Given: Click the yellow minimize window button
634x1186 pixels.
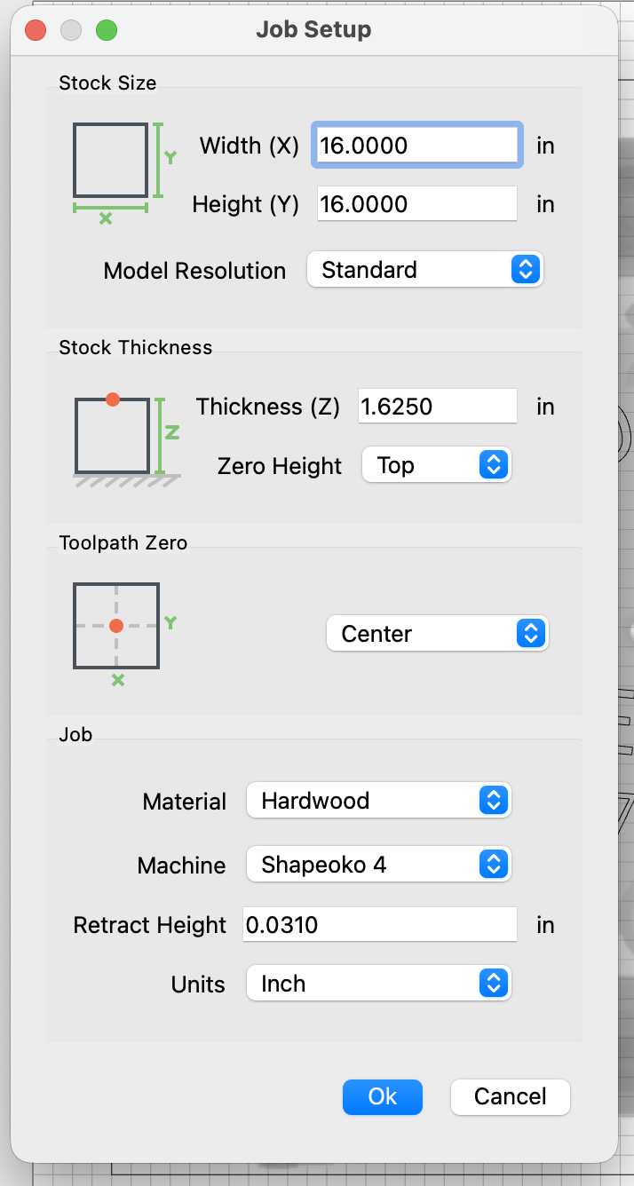Looking at the screenshot, I should (x=71, y=30).
